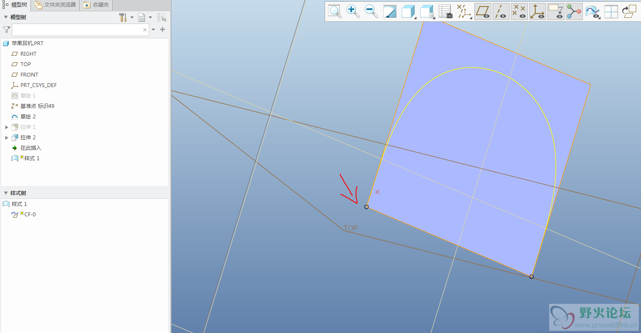This screenshot has width=641, height=333.
Task: Select 草绘 1 in the model tree
Action: click(x=28, y=96)
